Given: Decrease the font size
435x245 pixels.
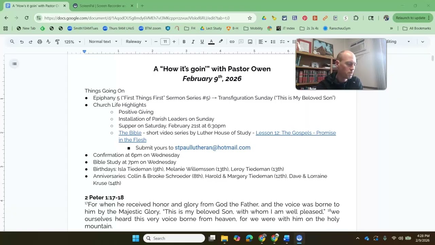Looking at the screenshot, I should (x=156, y=42).
